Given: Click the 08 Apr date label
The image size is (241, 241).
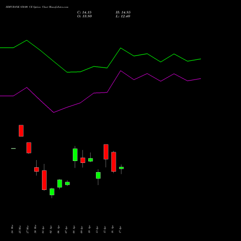Looking at the screenshot, I should click(74, 229).
